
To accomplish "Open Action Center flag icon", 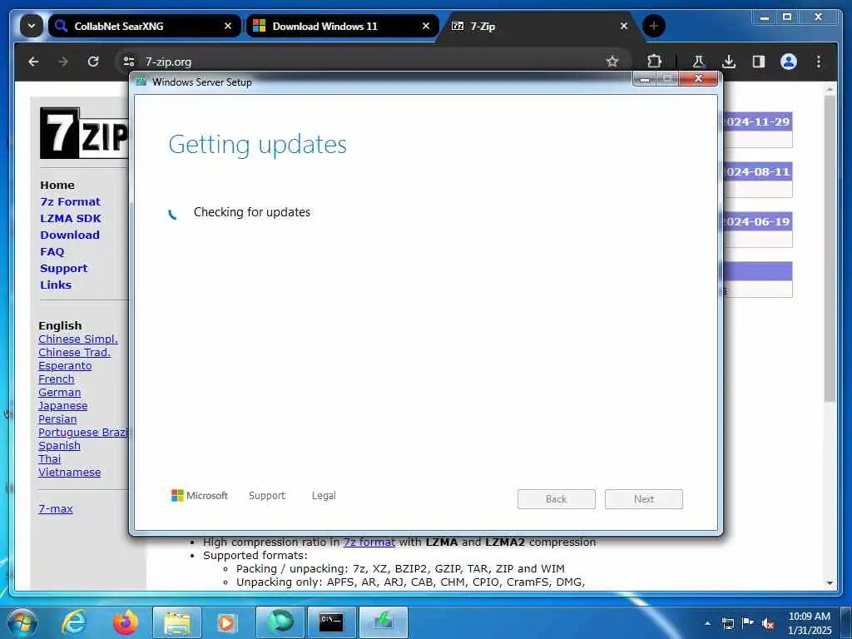I will pyautogui.click(x=748, y=623).
